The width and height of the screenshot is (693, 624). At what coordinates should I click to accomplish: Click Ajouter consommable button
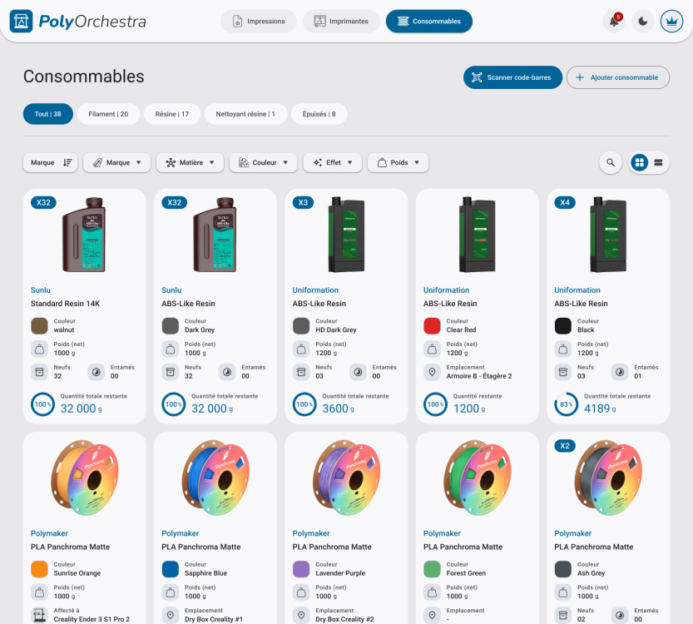coord(618,77)
